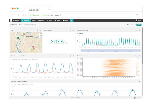Viewport: 151px width, 110px height.
Task: Click the Solar (Copy) dashboard name
Action: click(34, 25)
